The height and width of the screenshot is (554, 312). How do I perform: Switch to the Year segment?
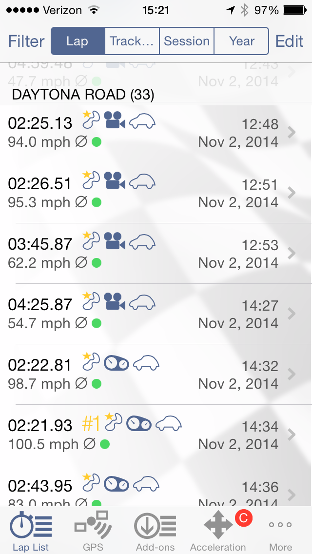pos(242,41)
